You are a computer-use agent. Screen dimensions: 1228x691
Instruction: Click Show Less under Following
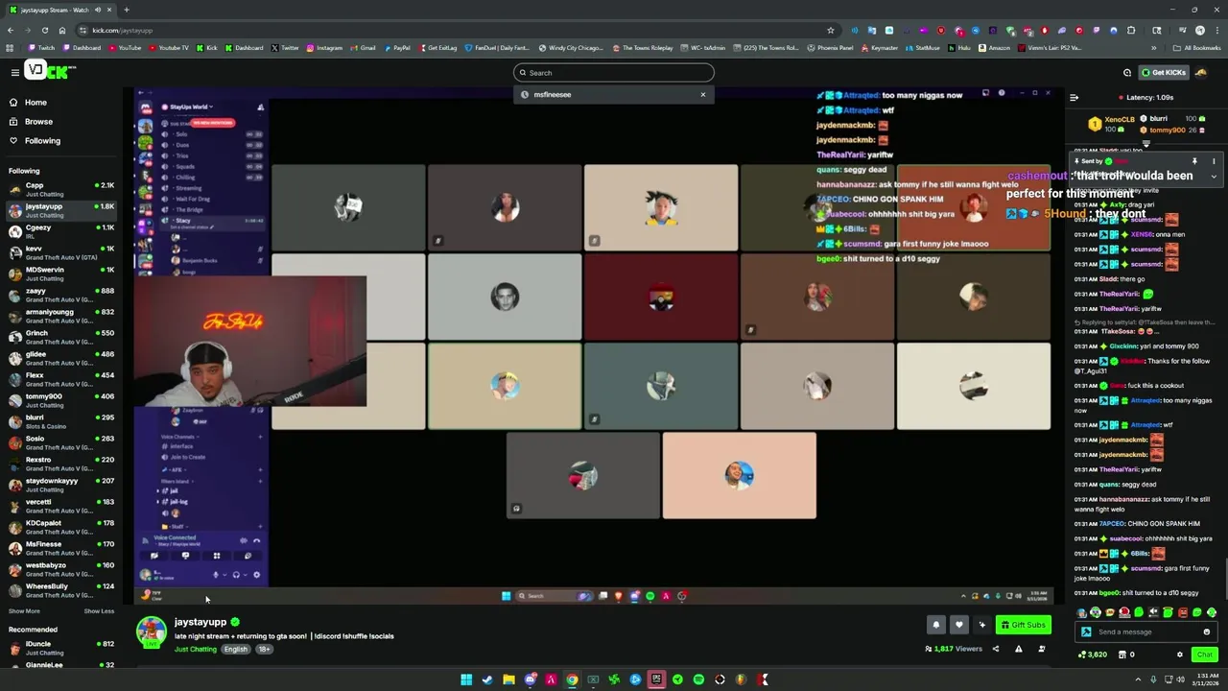point(99,611)
